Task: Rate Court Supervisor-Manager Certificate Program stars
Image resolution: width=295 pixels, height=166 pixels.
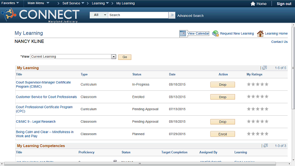Action: 258,84
